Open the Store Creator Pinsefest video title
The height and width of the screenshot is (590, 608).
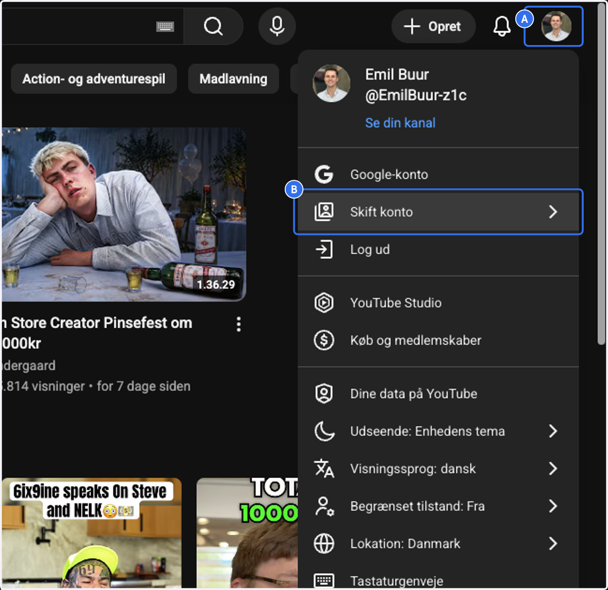click(x=97, y=333)
